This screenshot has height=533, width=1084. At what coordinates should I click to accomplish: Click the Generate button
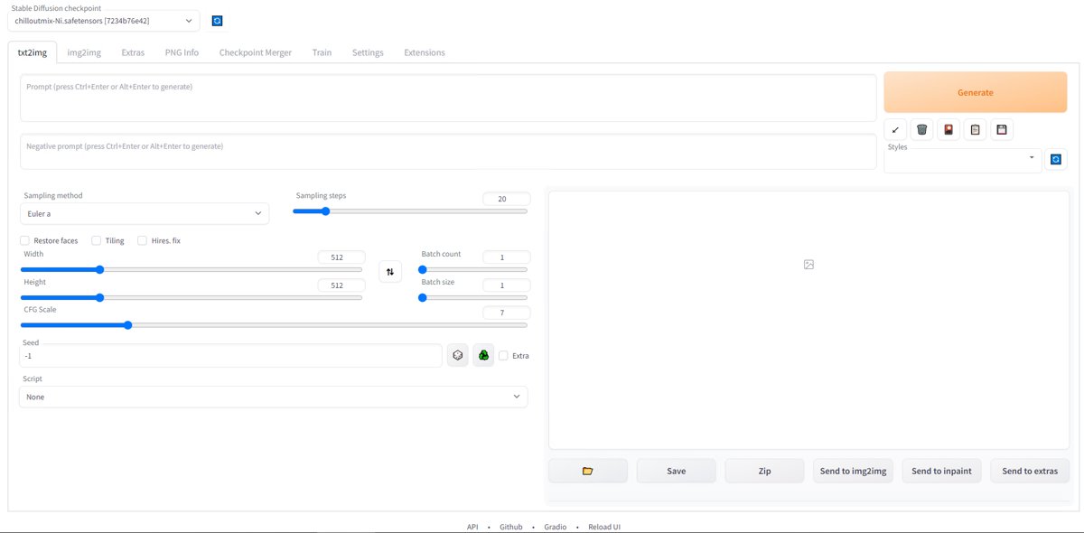click(976, 92)
